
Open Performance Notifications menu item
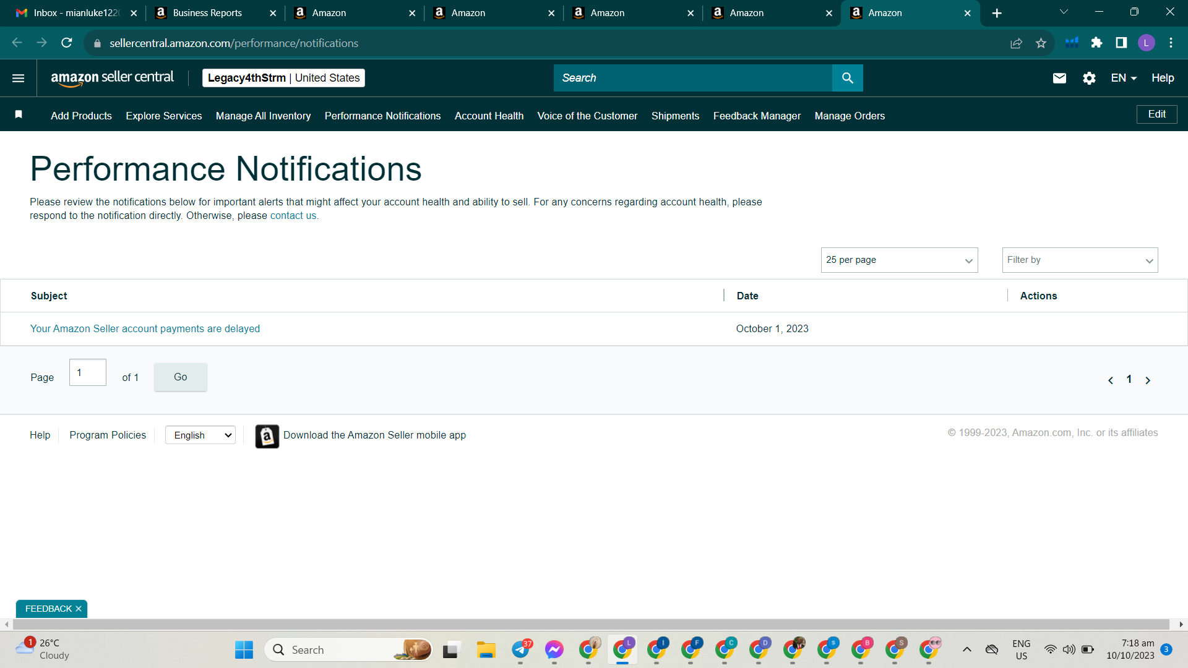382,116
